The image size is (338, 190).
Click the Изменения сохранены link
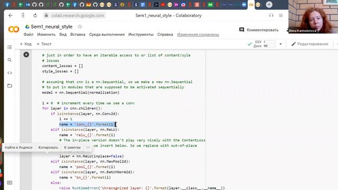[198, 34]
